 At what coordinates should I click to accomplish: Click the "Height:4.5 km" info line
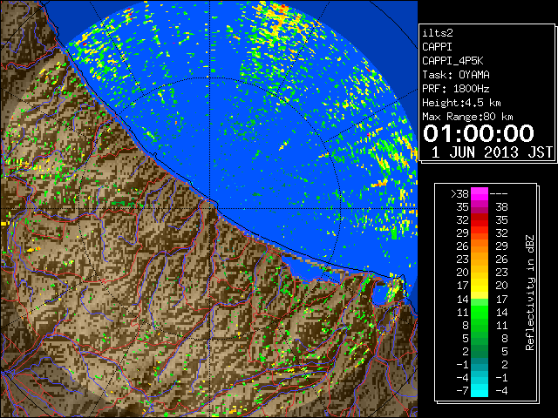(461, 103)
